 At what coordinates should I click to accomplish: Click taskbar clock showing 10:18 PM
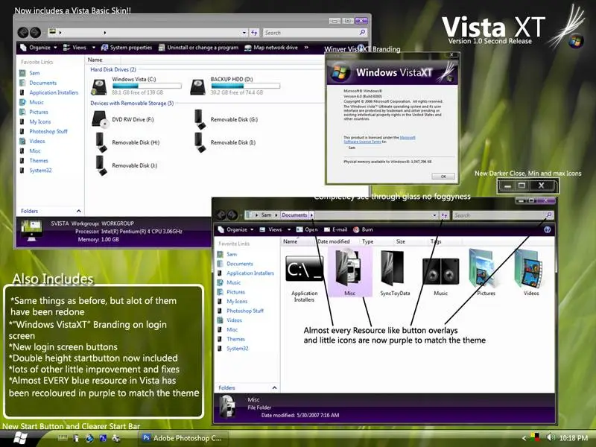(x=573, y=438)
